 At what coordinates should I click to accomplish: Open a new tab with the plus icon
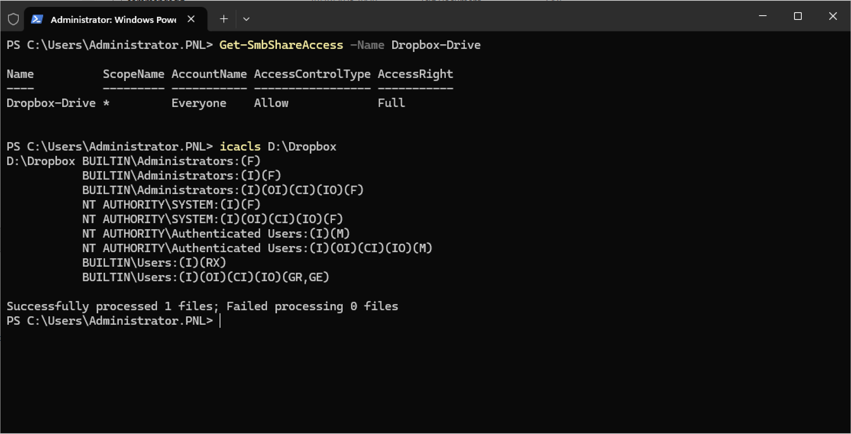click(x=224, y=19)
